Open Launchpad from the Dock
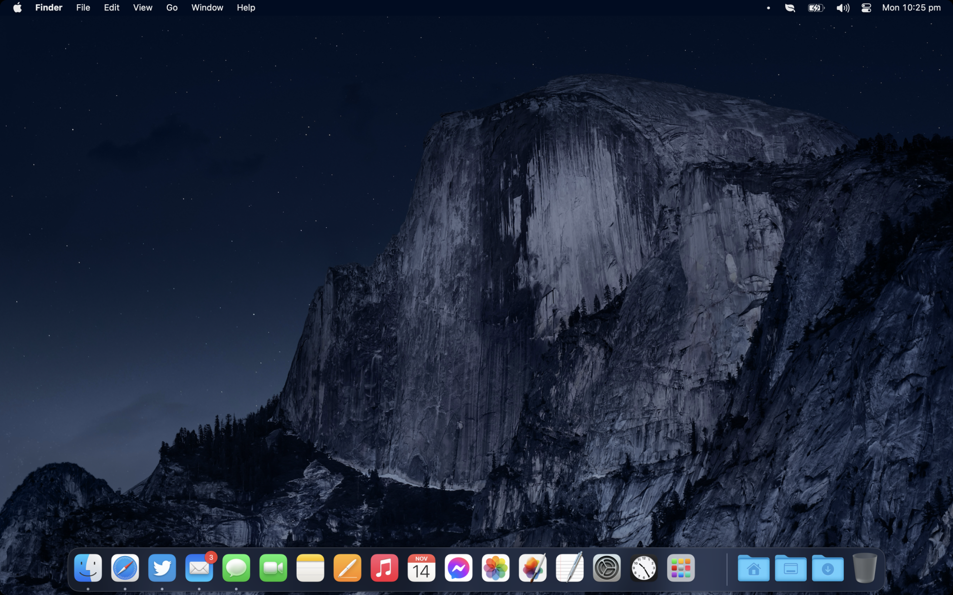The image size is (953, 595). pos(680,568)
